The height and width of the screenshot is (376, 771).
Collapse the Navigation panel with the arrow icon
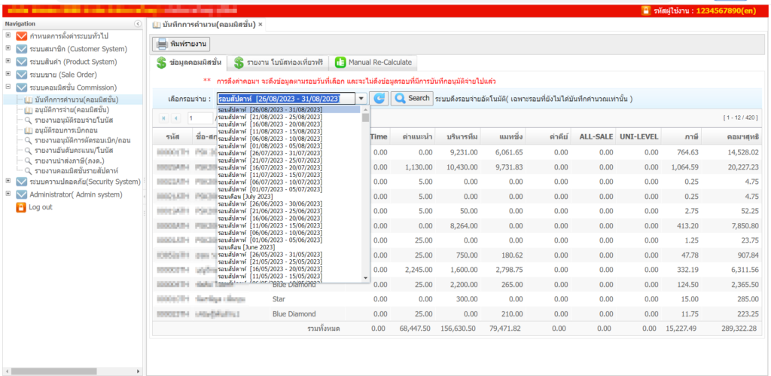(138, 24)
